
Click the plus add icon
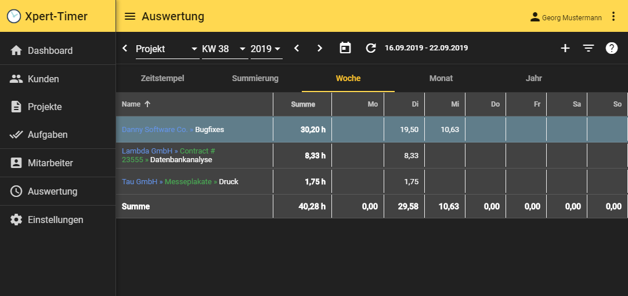565,48
